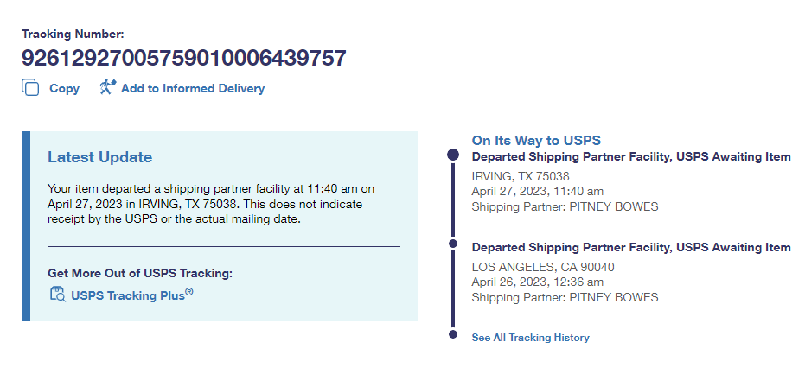
Task: Click the timeline dot for the Irving event
Action: 452,155
